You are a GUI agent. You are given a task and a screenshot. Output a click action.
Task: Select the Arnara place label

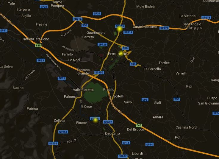click(158, 117)
